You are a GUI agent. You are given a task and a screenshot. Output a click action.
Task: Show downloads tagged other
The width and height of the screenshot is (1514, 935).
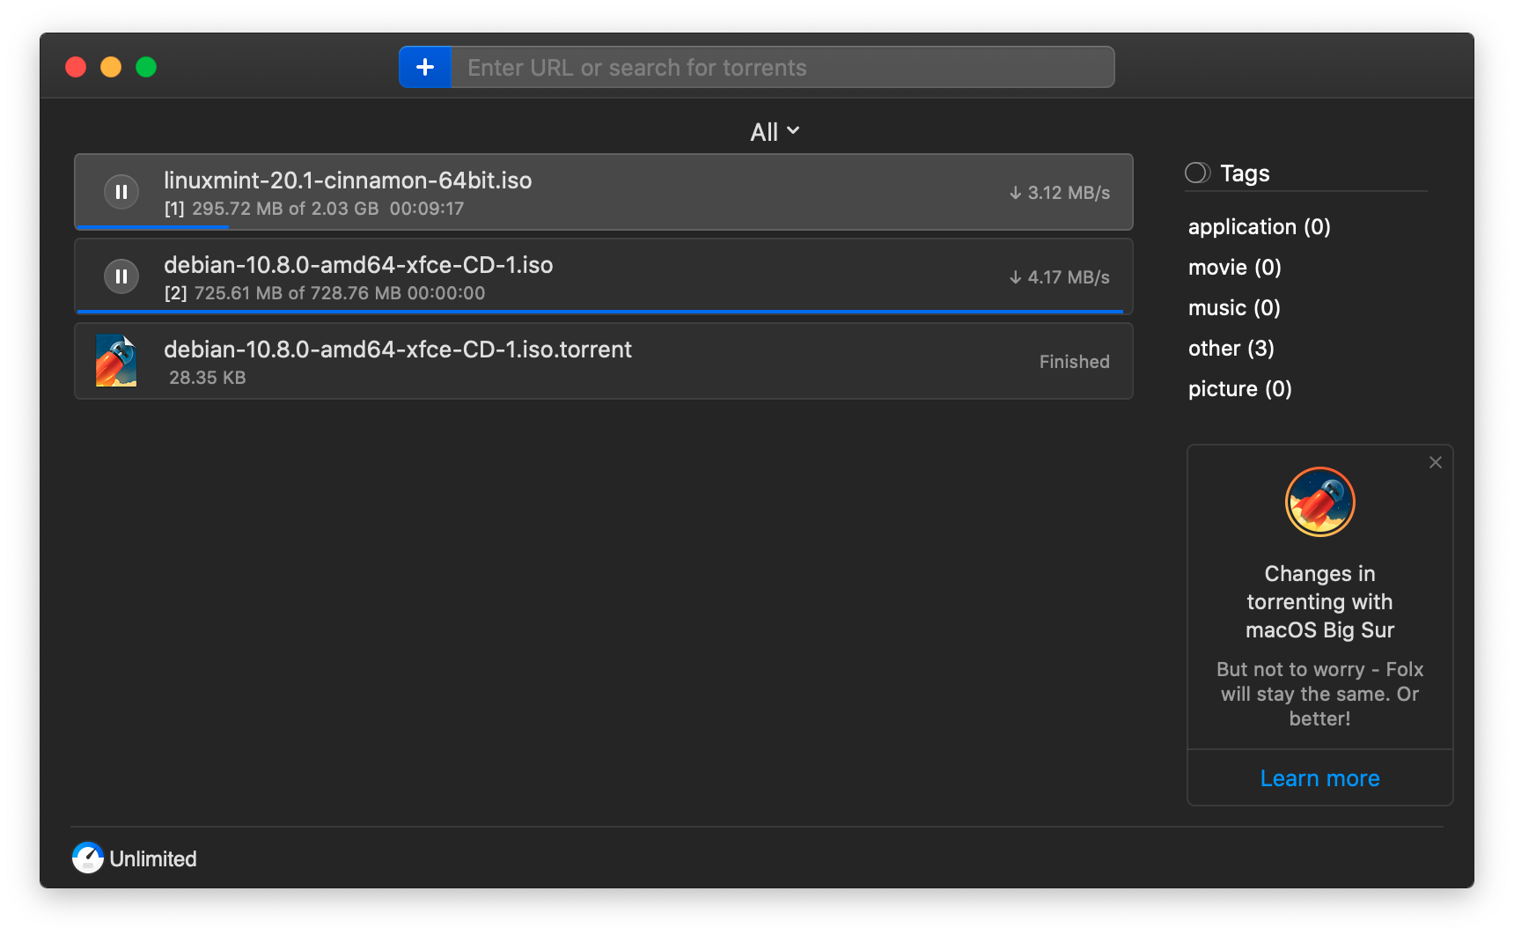[1231, 349]
